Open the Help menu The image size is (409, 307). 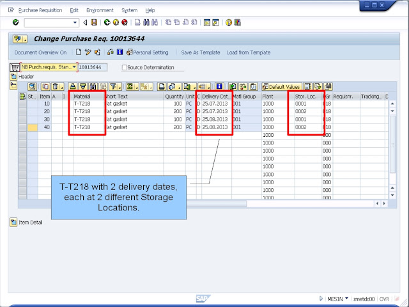(150, 10)
